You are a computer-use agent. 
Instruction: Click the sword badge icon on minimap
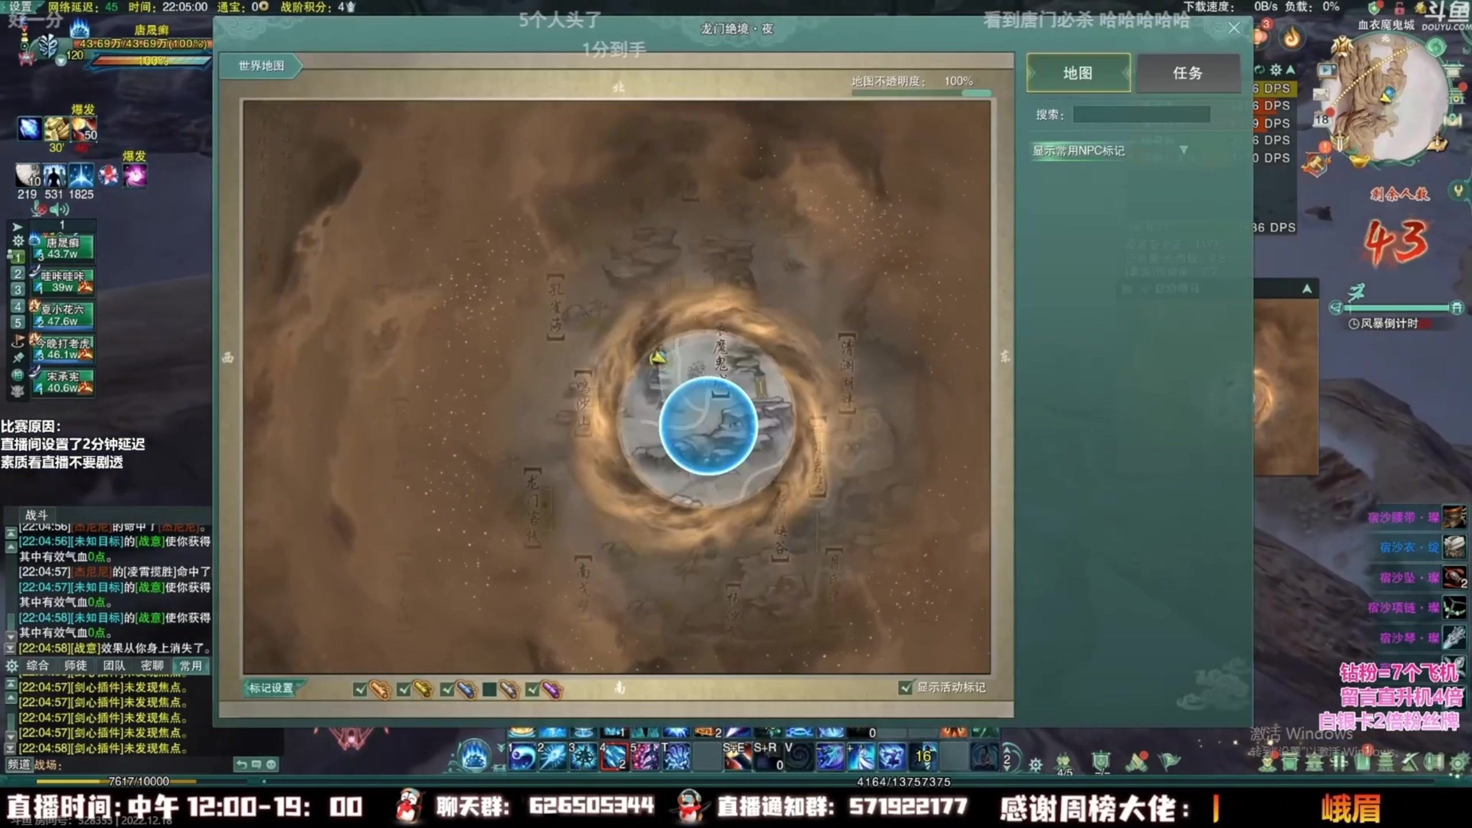[1340, 142]
